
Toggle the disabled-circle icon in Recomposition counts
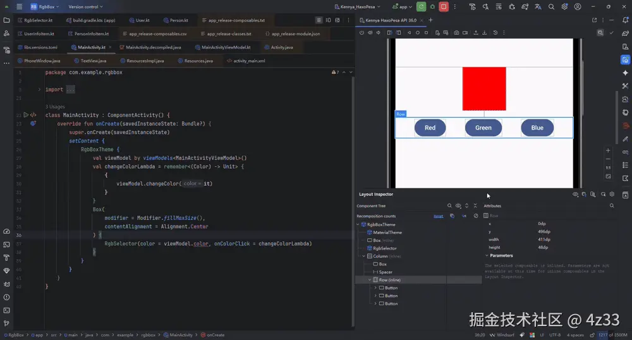(x=476, y=216)
